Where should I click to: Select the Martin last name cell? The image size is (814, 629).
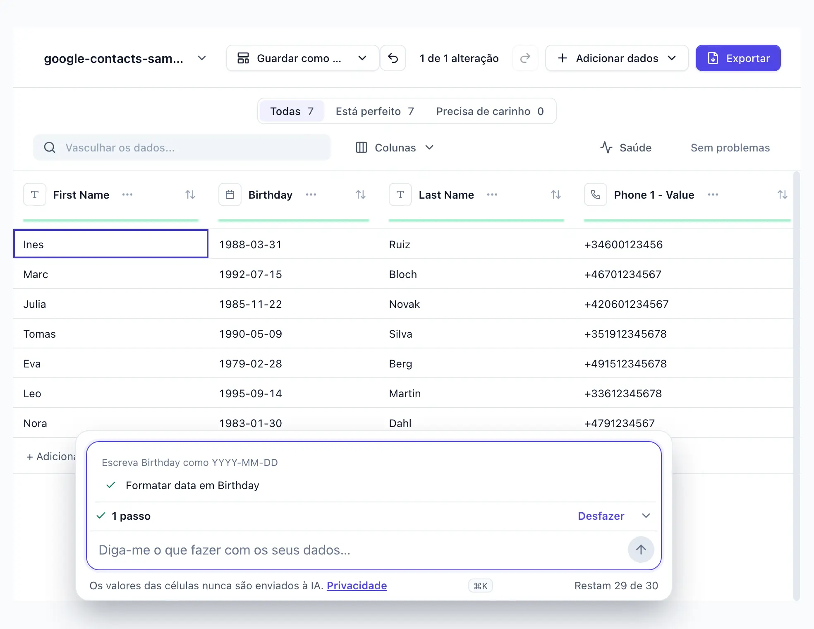point(476,394)
